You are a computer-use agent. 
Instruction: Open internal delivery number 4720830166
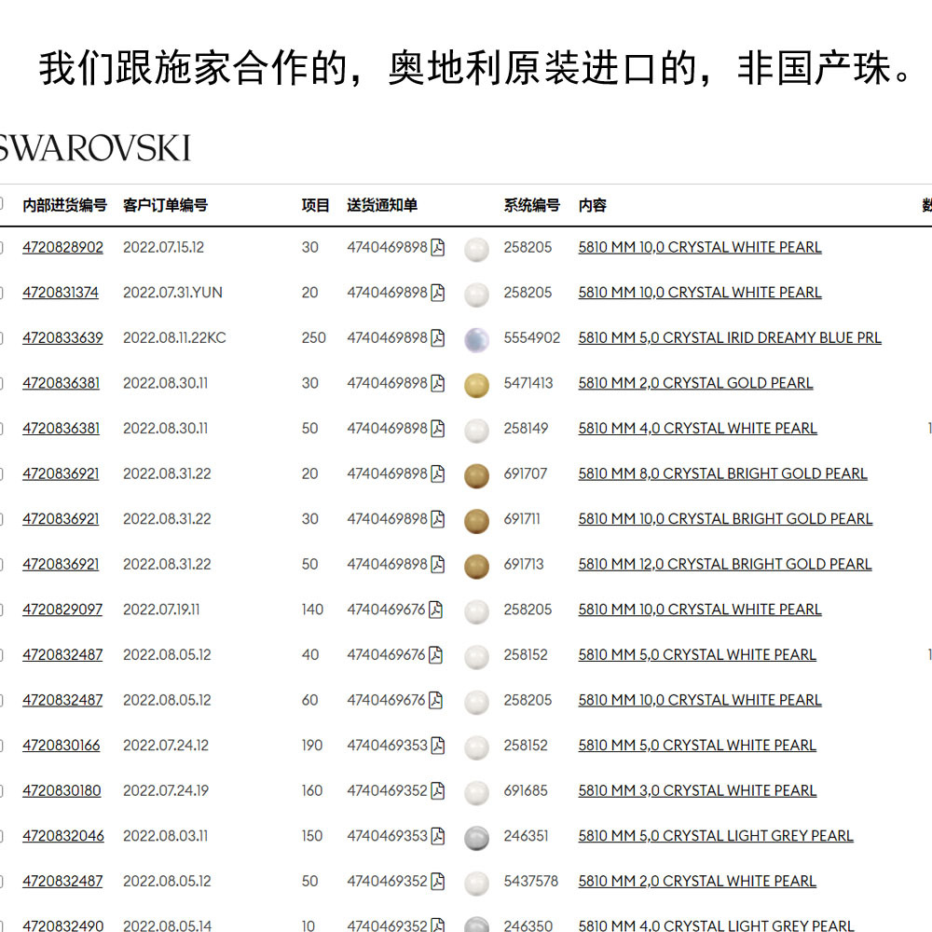[62, 745]
